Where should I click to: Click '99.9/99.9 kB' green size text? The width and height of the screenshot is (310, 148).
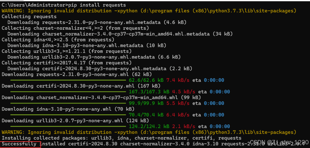(x=146, y=103)
